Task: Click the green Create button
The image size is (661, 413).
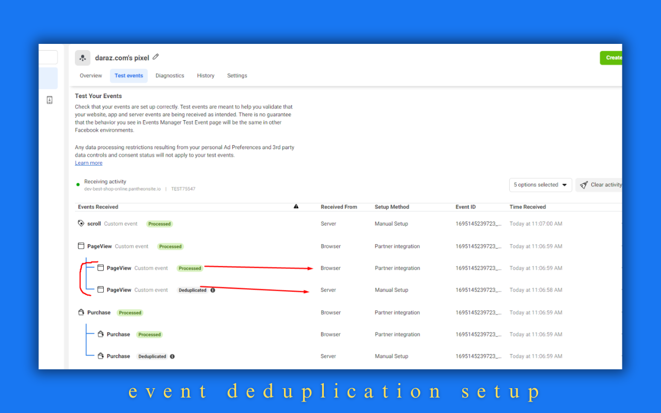Action: [x=611, y=58]
